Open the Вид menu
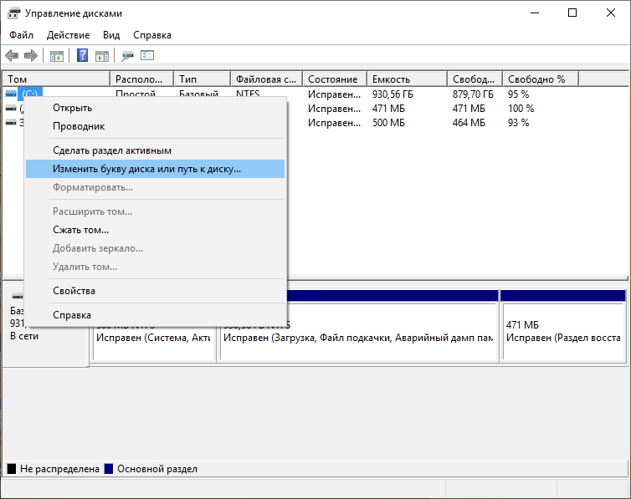The width and height of the screenshot is (631, 499). [x=111, y=35]
